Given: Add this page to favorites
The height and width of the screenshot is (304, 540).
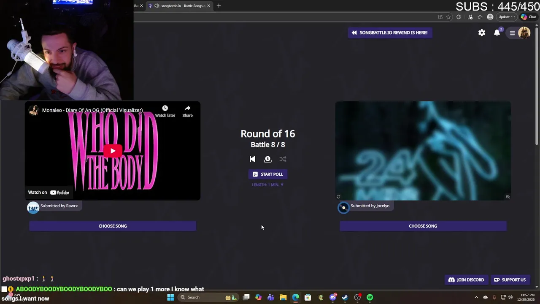Looking at the screenshot, I should click(448, 17).
